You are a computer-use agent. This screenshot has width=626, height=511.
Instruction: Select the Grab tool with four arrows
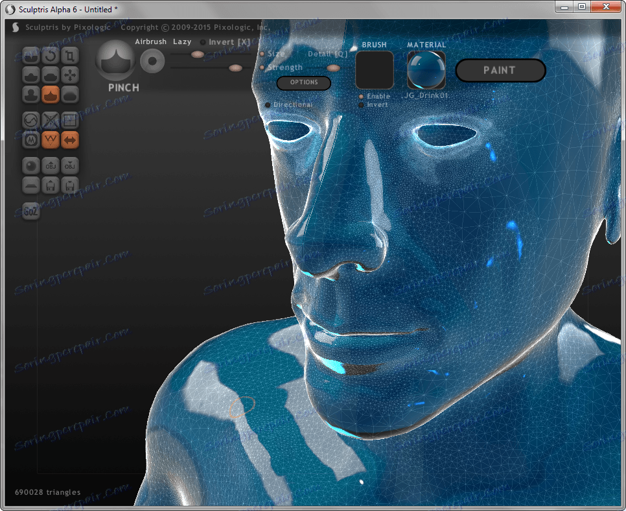tap(70, 75)
